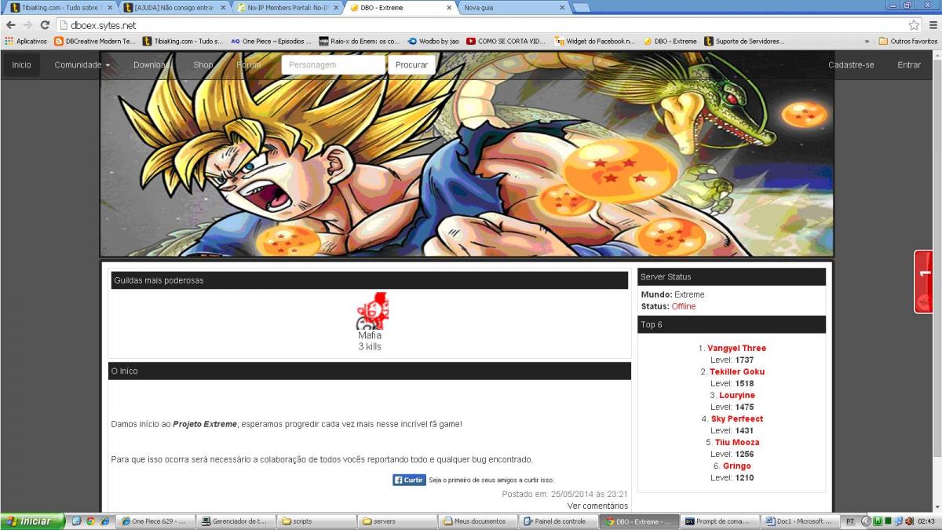Open the Suporte de Servidores bookmark

coord(744,41)
